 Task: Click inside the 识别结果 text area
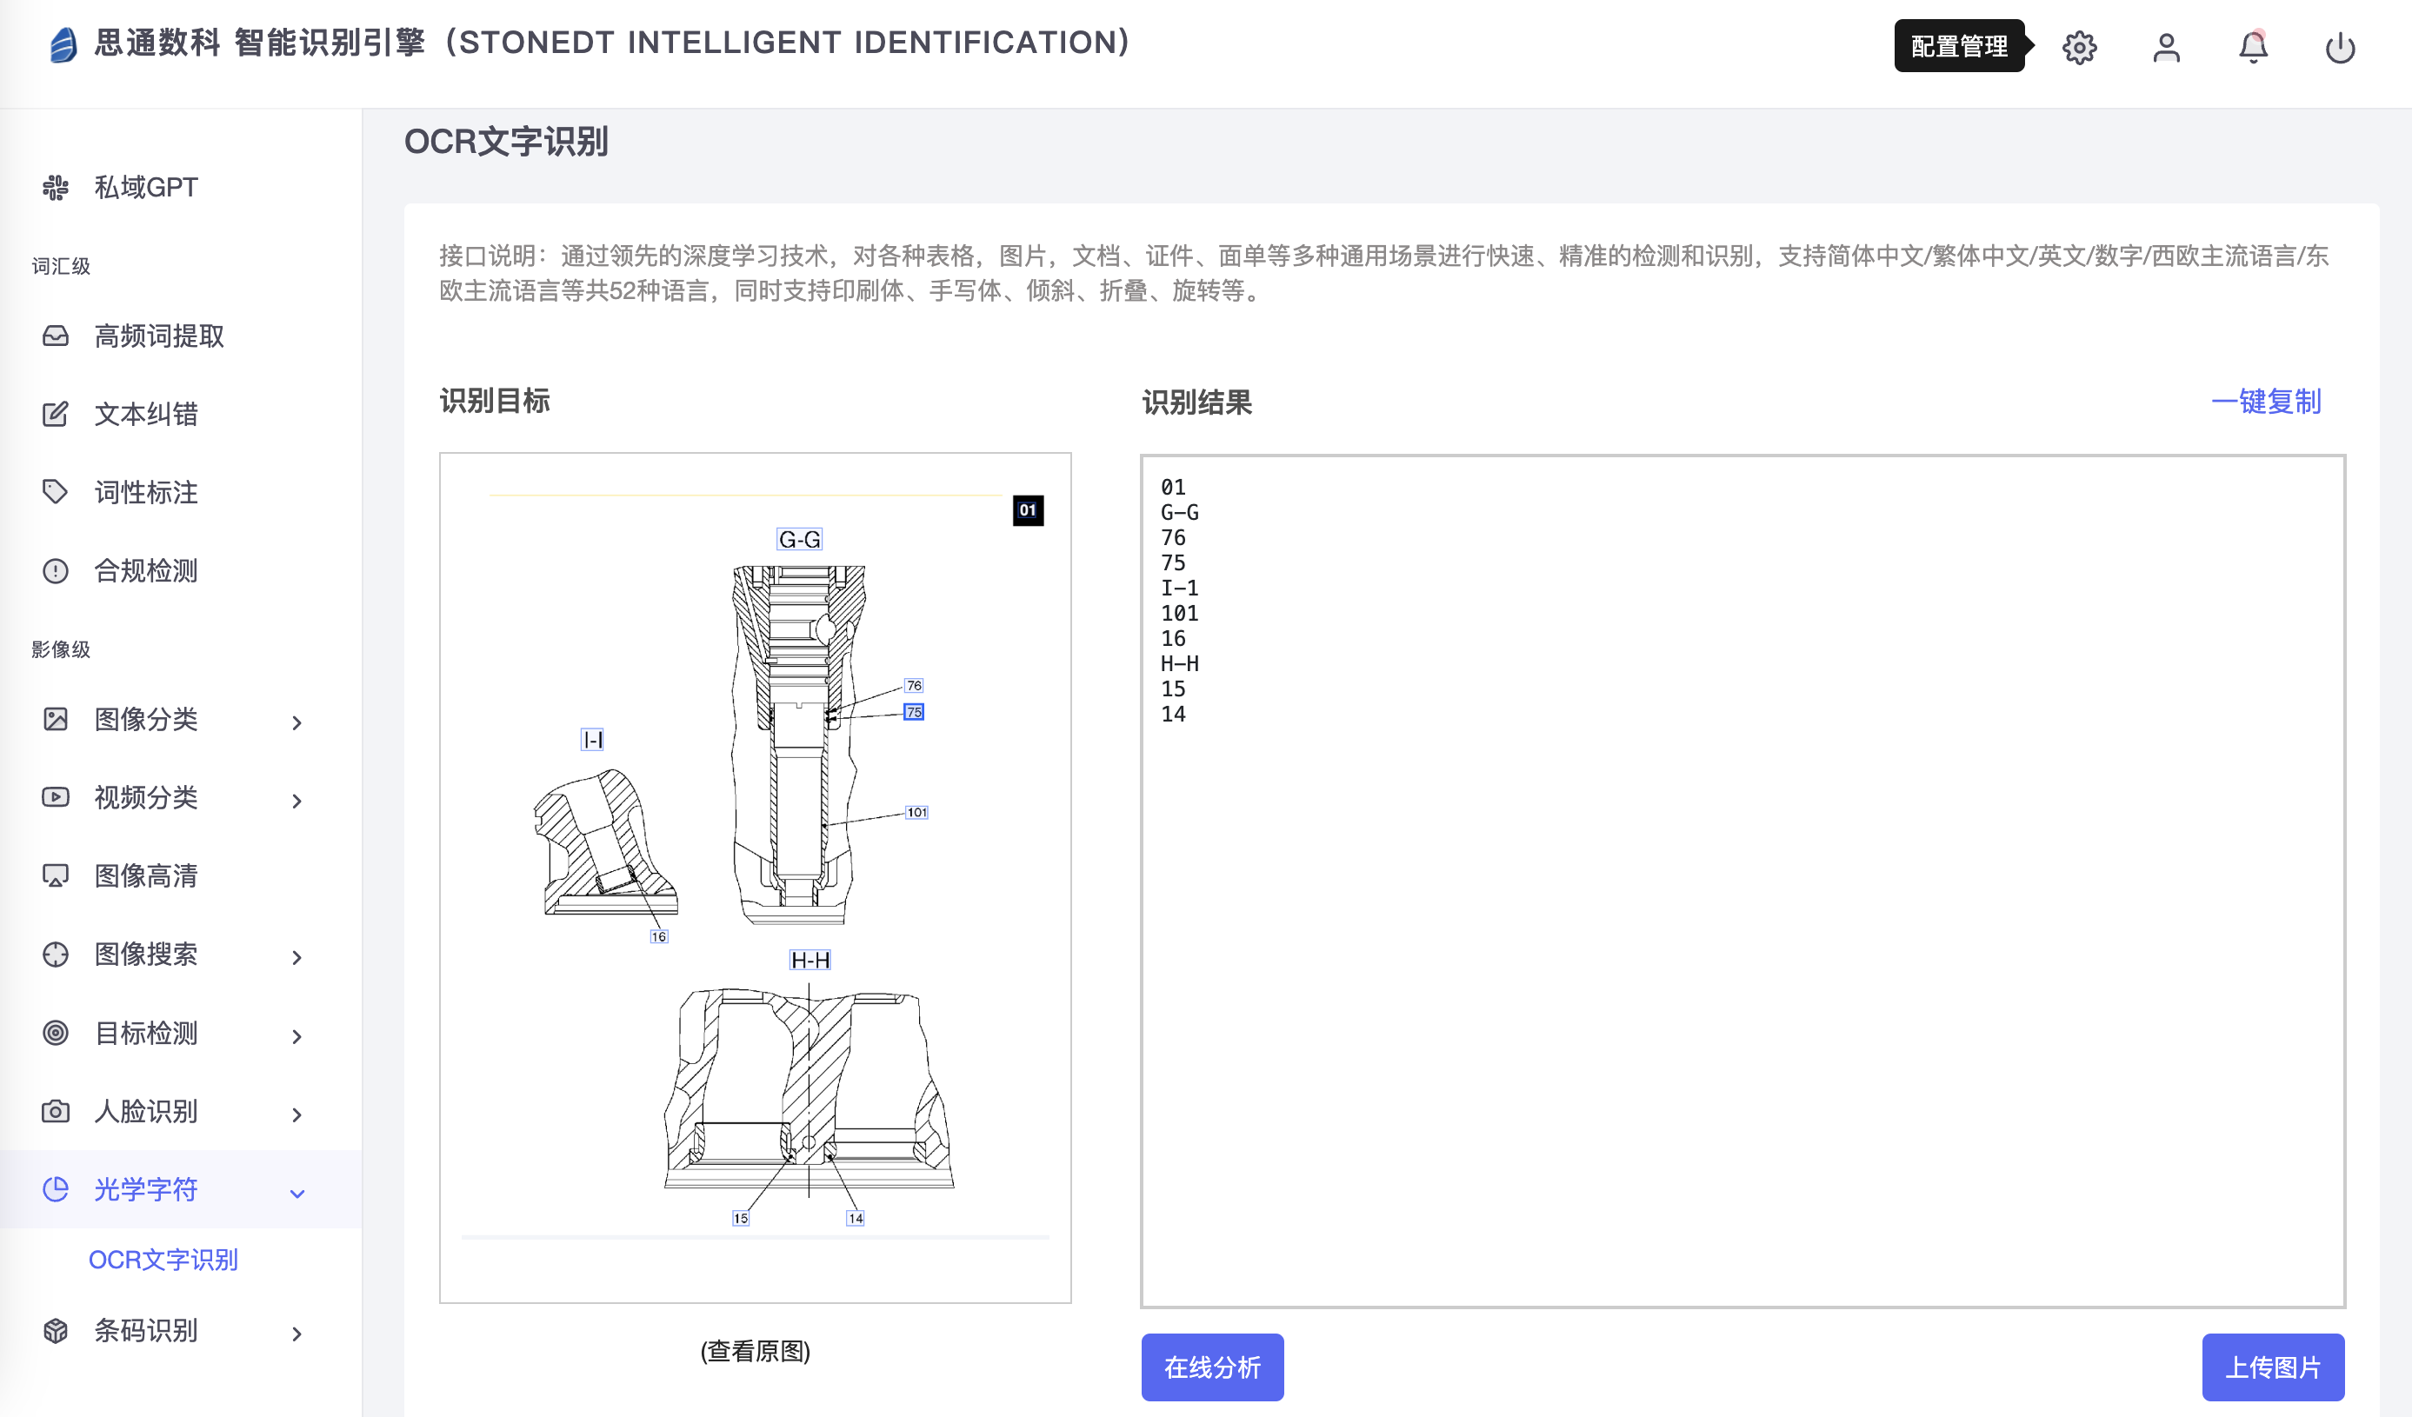pos(1742,957)
